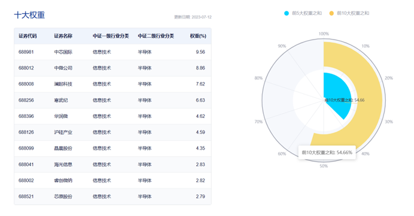The width and height of the screenshot is (414, 216).
Task: Select security name 华润微
Action: tap(61, 116)
